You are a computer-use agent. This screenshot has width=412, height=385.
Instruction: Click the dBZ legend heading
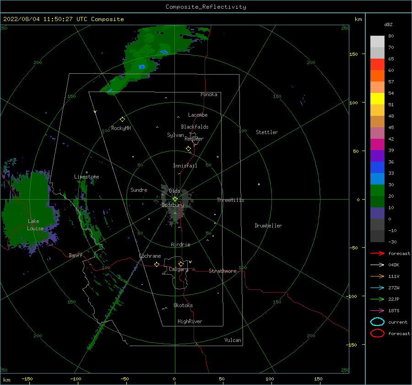[388, 25]
